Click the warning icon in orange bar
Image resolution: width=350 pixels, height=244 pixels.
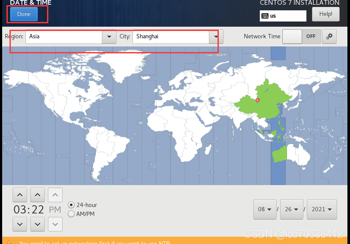(x=9, y=242)
